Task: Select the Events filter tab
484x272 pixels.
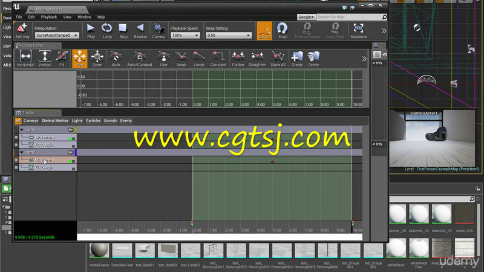Action: click(x=126, y=121)
